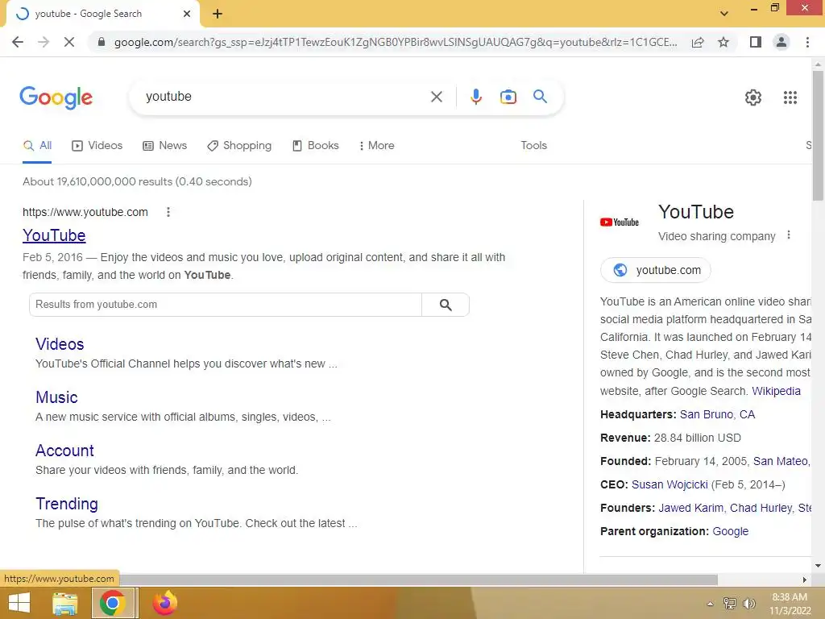Screen dimensions: 825x619
Task: Submit search within youtube.com
Action: point(445,305)
